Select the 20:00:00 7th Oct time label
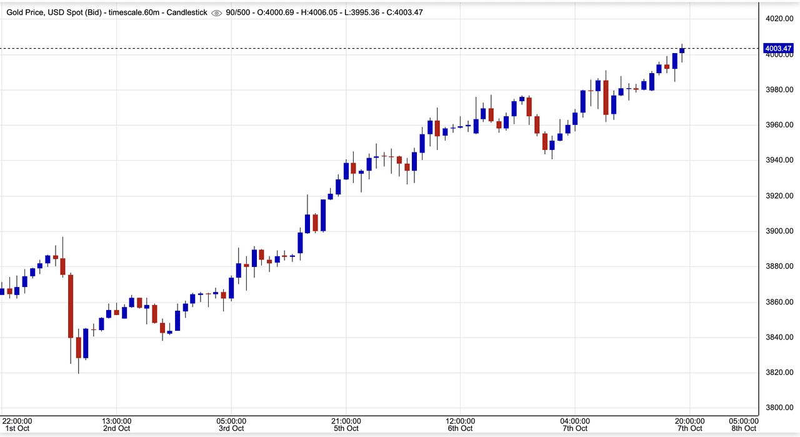The height and width of the screenshot is (437, 800). coord(689,424)
